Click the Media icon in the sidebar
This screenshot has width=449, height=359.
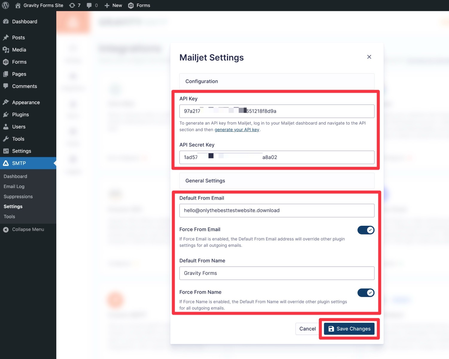click(x=6, y=50)
